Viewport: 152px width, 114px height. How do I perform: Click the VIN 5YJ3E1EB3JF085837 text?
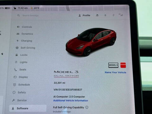pos(68,90)
